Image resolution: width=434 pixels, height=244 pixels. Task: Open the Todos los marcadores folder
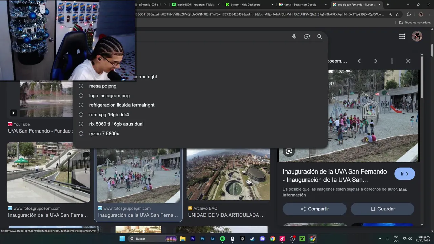pos(415,23)
